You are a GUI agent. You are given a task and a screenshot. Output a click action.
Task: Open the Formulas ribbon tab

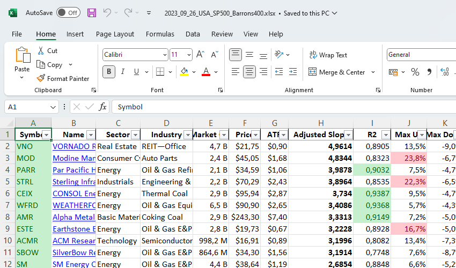coord(160,34)
